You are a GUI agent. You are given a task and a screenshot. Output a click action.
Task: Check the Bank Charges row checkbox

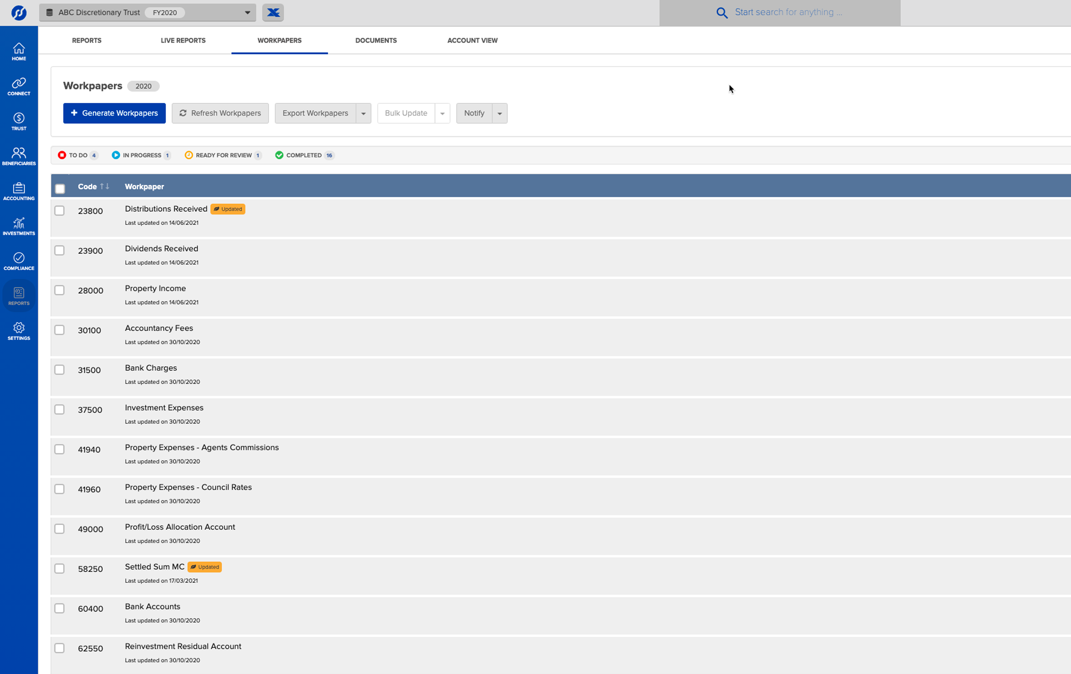click(x=59, y=370)
